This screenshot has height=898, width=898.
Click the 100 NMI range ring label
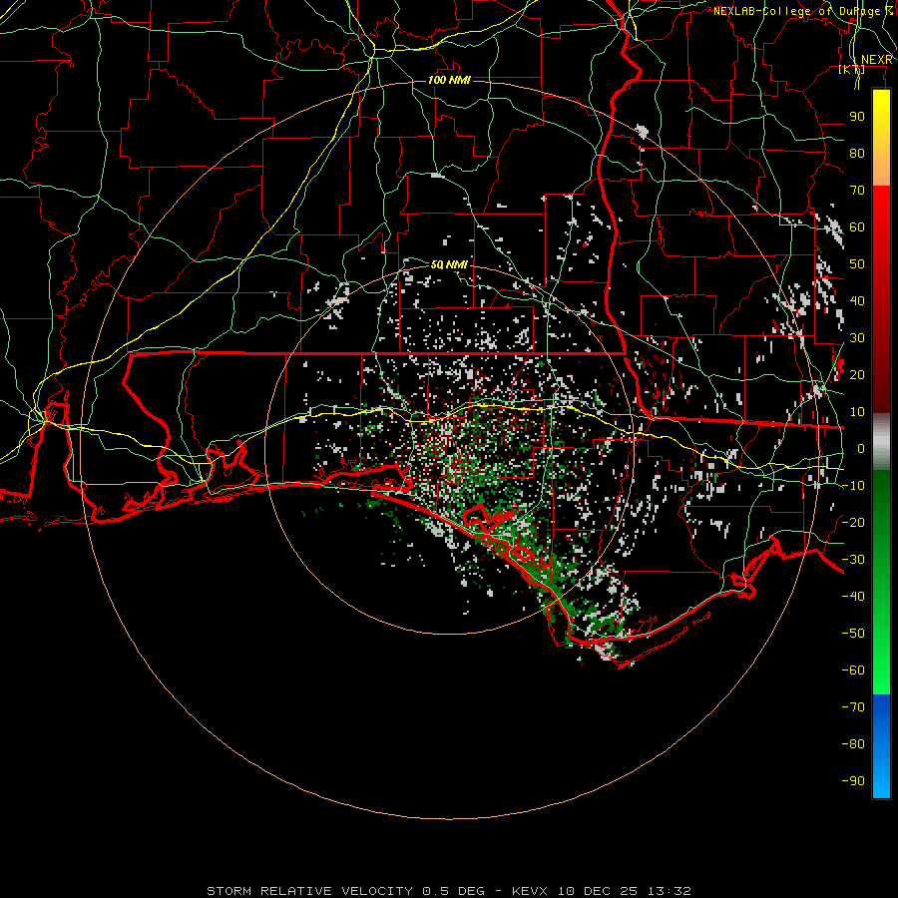(x=450, y=80)
